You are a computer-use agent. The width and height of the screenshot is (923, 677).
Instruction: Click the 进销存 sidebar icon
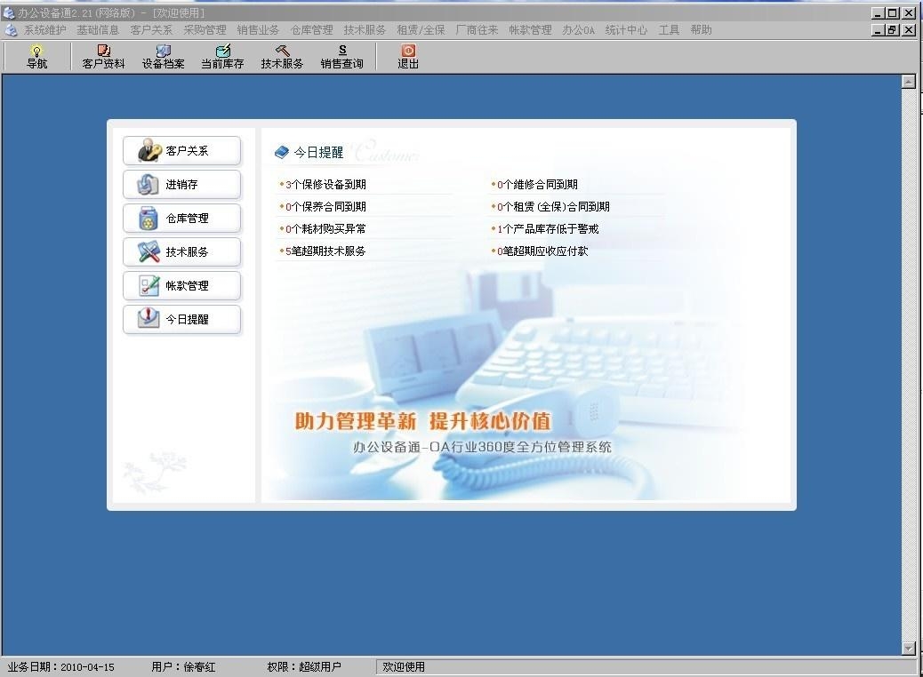pyautogui.click(x=148, y=184)
